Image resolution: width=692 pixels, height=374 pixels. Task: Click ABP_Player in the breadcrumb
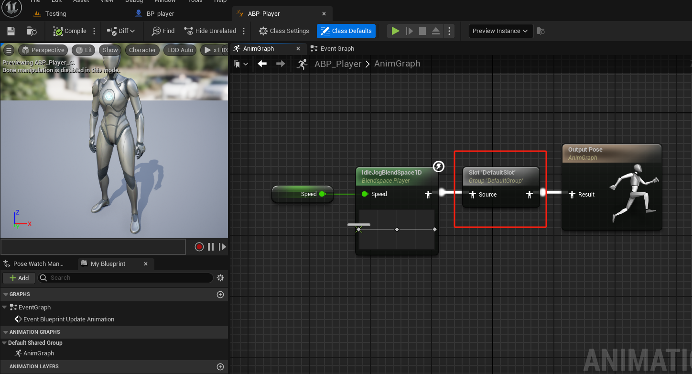(337, 64)
